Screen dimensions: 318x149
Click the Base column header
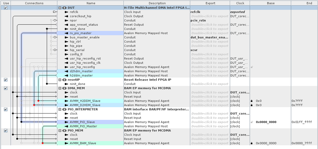pos(271,3)
